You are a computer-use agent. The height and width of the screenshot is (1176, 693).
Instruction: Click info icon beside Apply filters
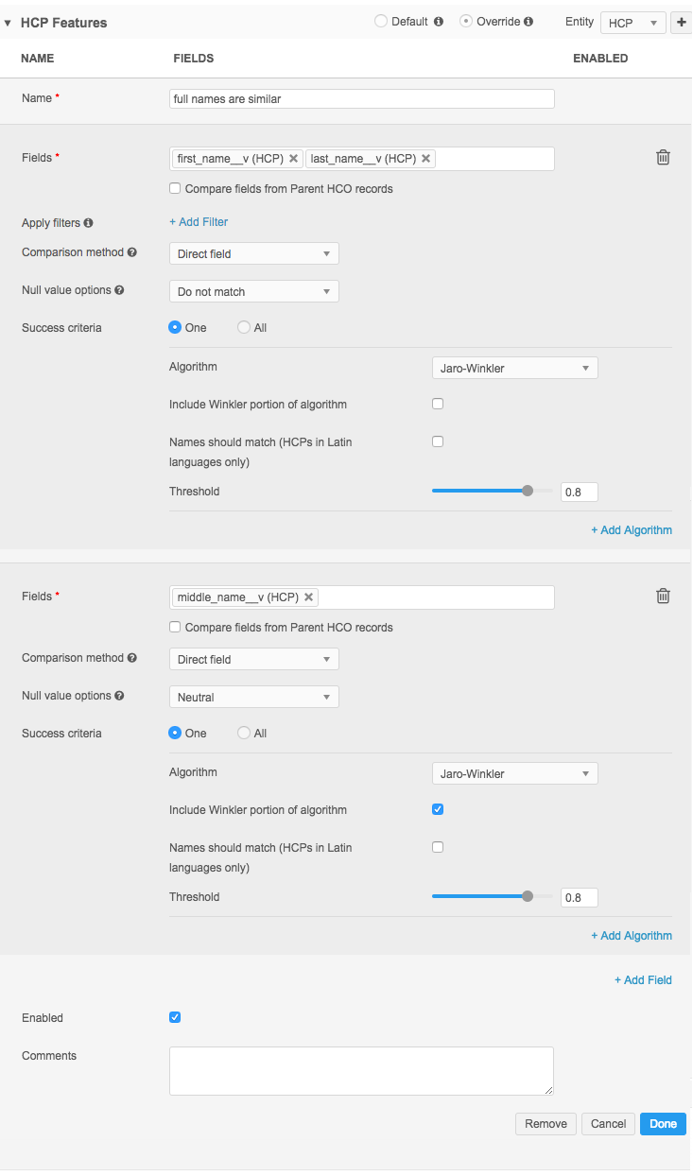89,223
